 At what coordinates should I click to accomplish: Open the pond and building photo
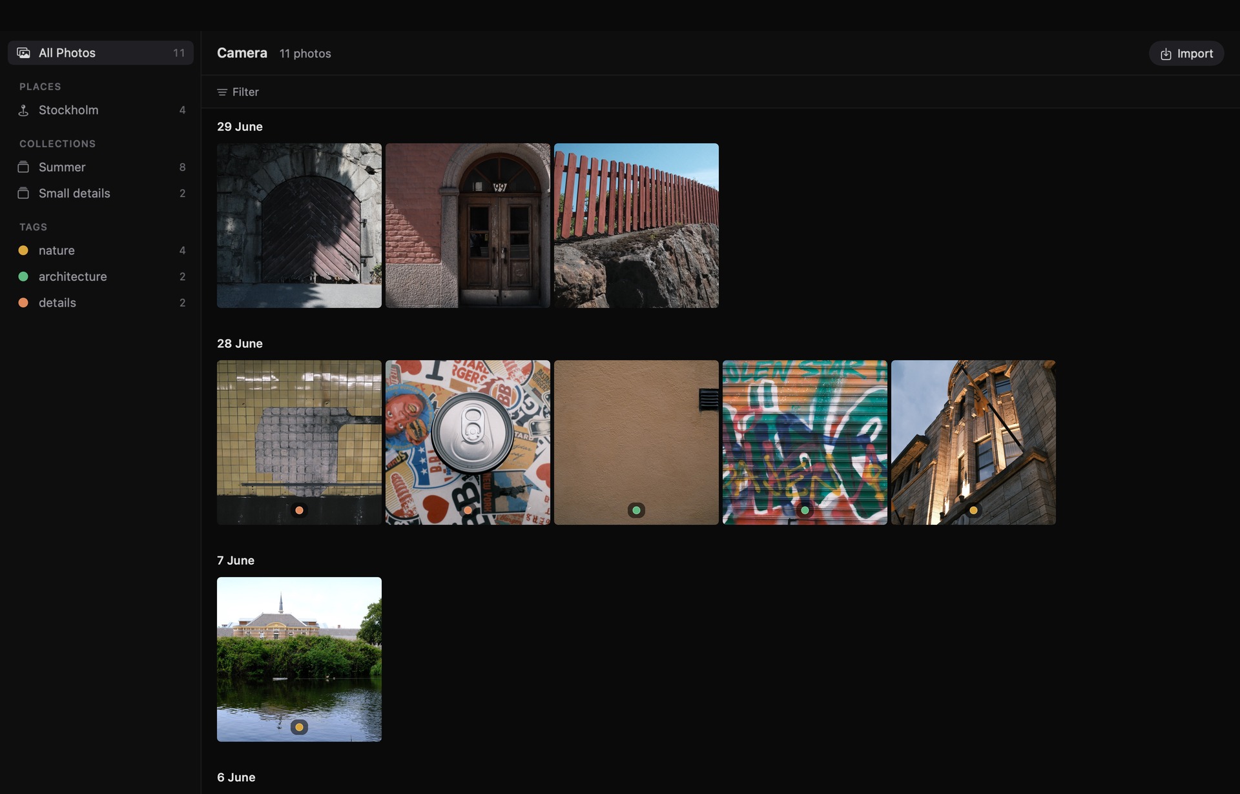pyautogui.click(x=299, y=659)
